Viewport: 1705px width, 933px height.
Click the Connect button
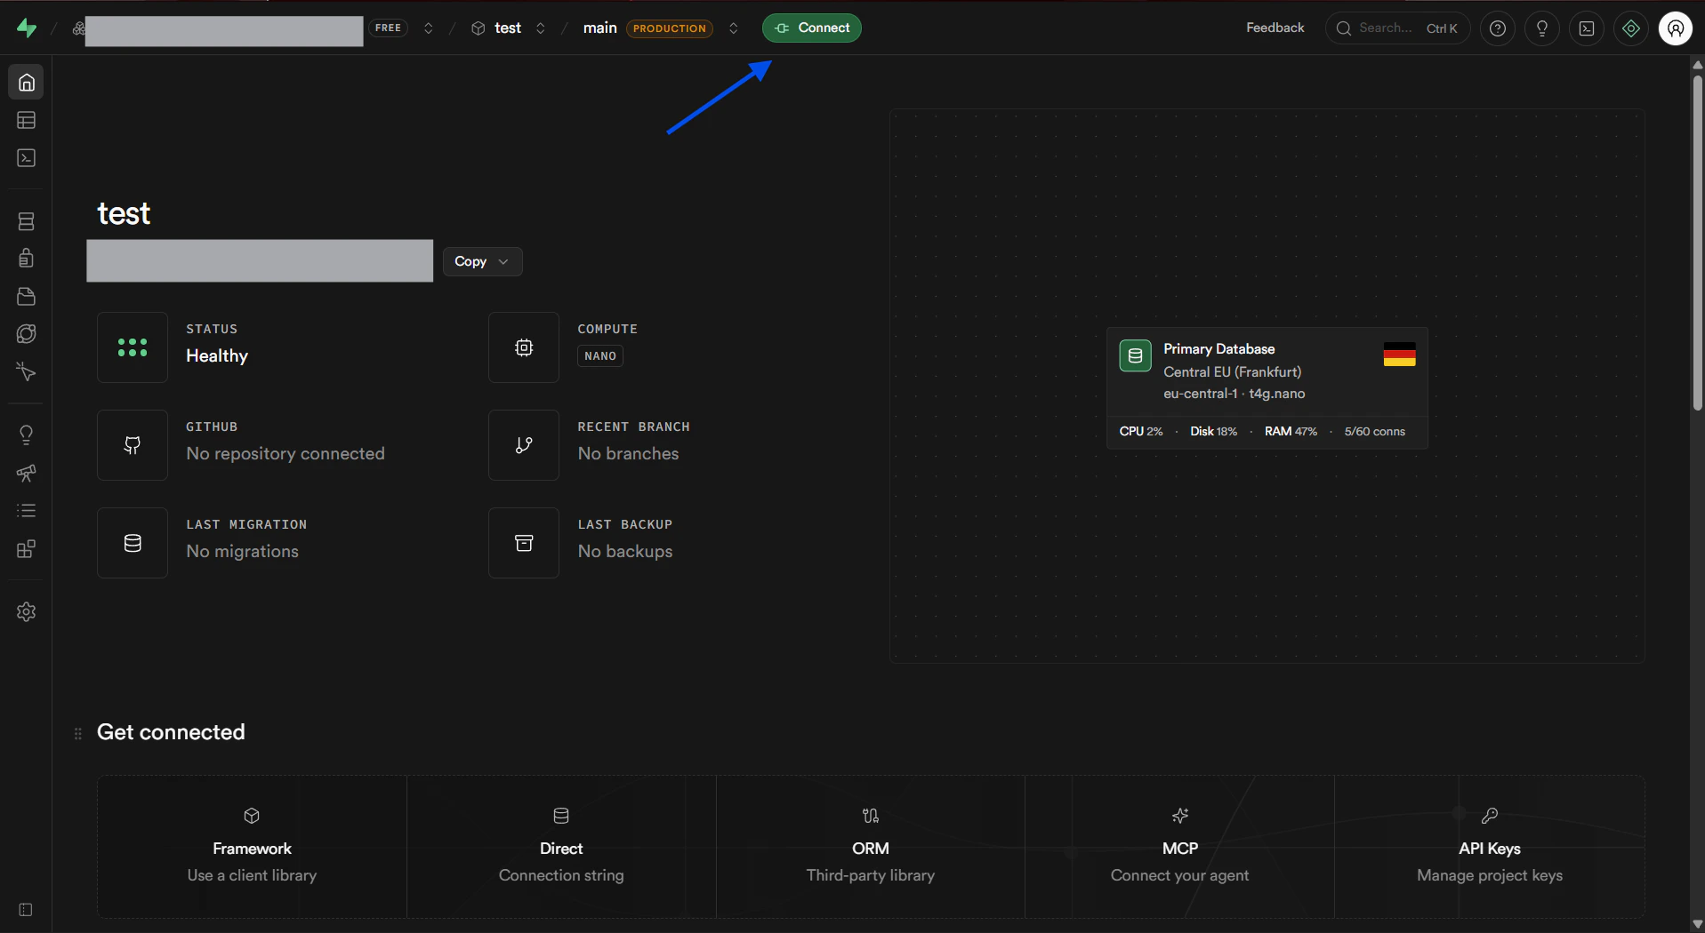pos(812,28)
